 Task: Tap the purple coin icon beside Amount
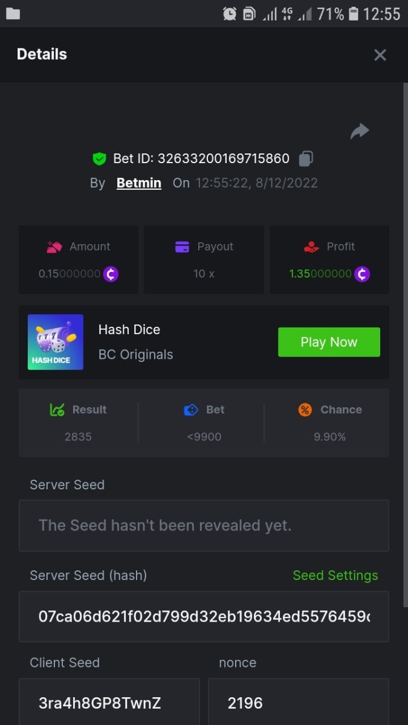pos(111,274)
